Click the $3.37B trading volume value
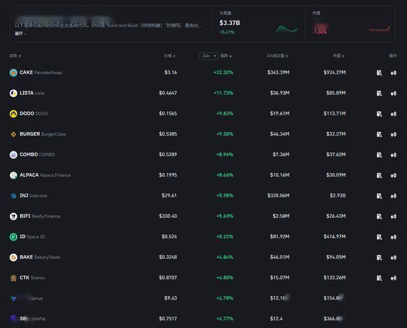The width and height of the screenshot is (407, 328). pos(230,23)
